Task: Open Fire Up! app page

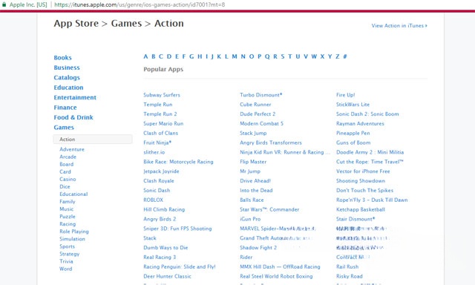Action: click(x=345, y=95)
